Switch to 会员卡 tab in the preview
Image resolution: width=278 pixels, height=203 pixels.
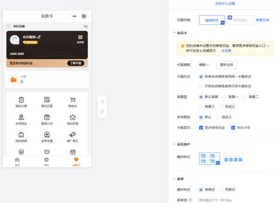click(x=76, y=162)
